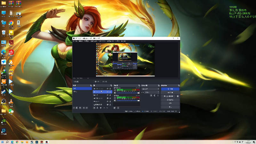This screenshot has height=144, width=256.
Task: Toggle lock on first source row
Action: coord(110,89)
